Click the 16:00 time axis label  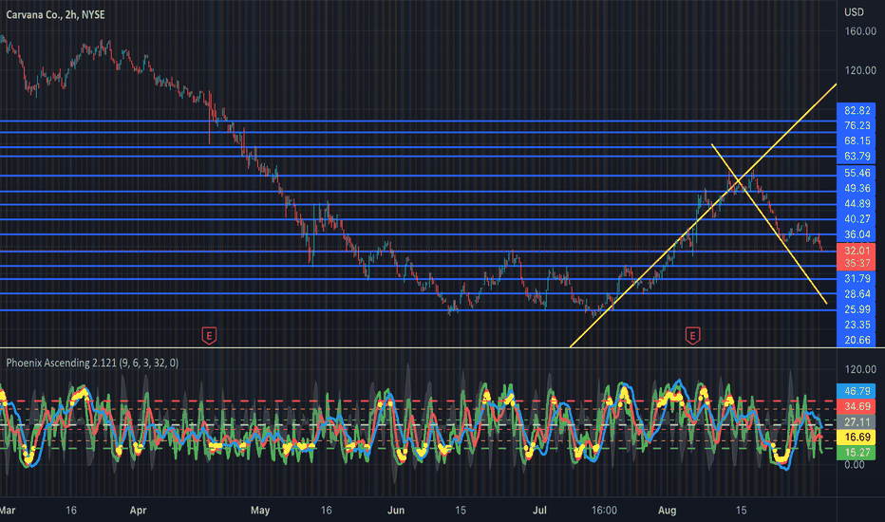[604, 511]
